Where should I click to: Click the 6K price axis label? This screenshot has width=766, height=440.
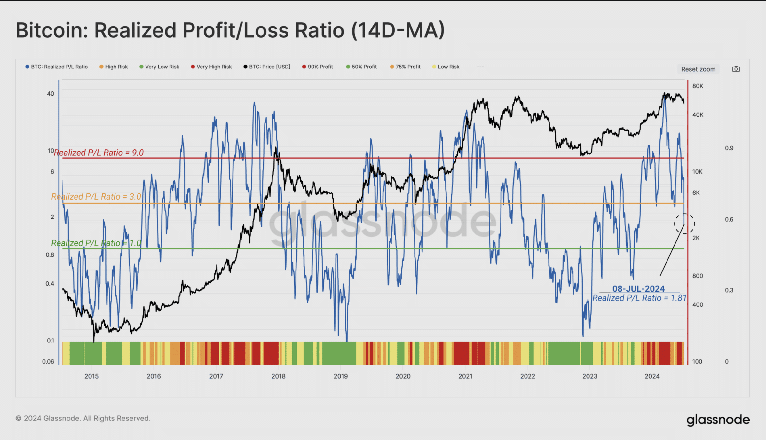(x=696, y=193)
